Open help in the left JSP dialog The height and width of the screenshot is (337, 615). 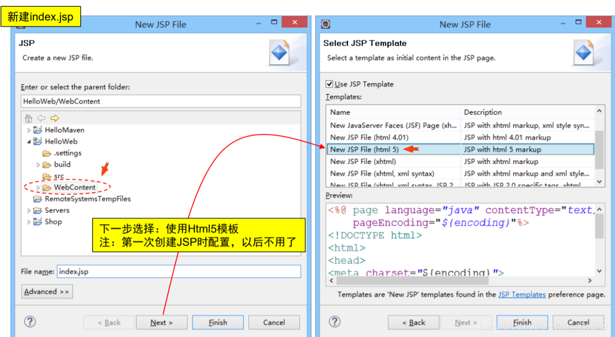click(x=30, y=322)
